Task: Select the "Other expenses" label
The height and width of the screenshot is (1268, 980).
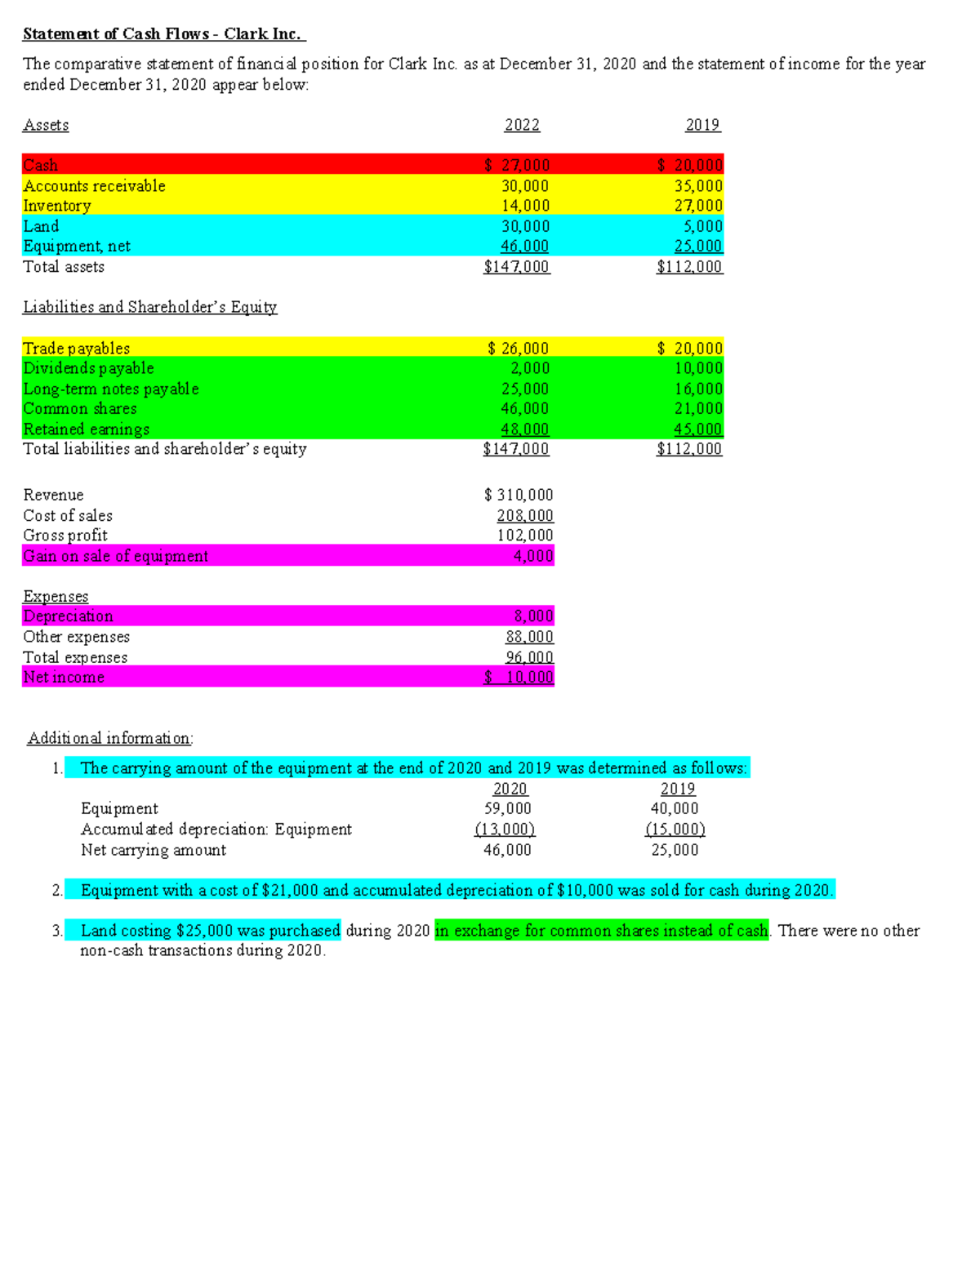Action: click(x=77, y=637)
